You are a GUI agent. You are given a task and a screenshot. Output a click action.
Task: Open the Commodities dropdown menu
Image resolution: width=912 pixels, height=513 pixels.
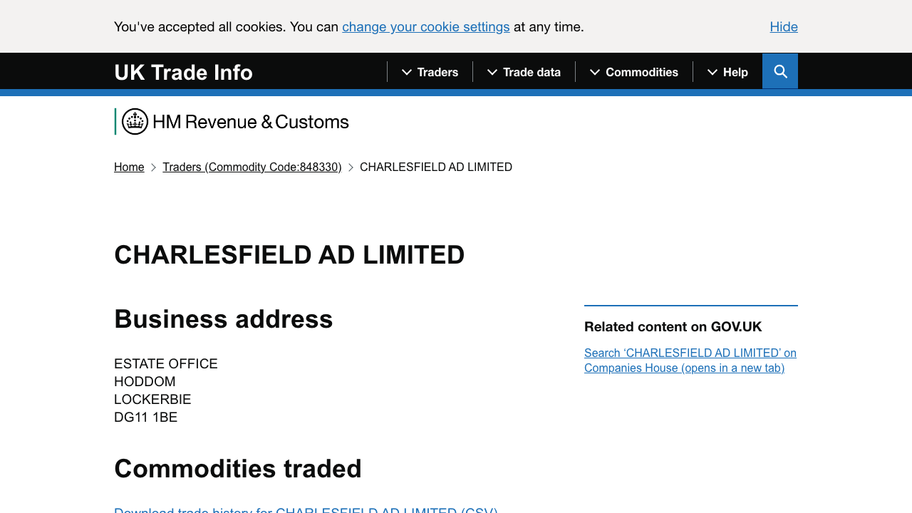[642, 72]
